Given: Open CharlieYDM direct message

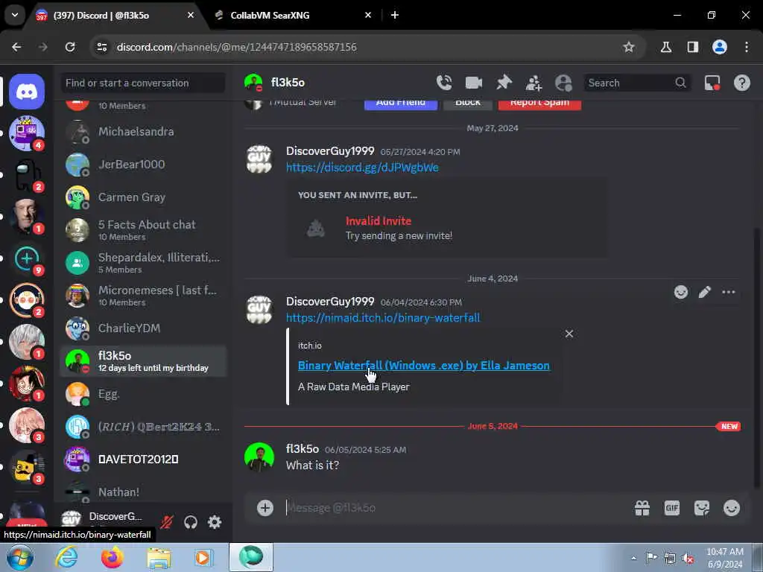Looking at the screenshot, I should (144, 328).
